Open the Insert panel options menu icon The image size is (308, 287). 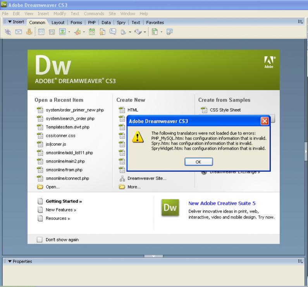(300, 22)
